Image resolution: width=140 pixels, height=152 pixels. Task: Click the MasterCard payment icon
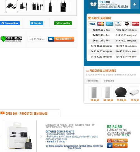(101, 24)
